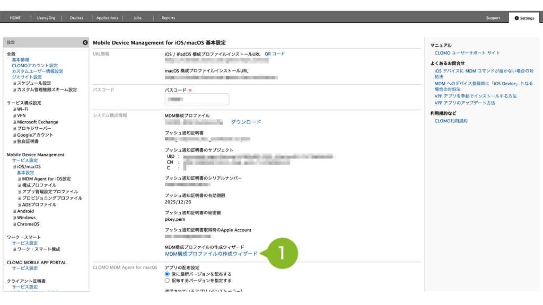Open the MDM構成プロファイルの作成ウィザード link
The image size is (543, 305).
(x=211, y=254)
